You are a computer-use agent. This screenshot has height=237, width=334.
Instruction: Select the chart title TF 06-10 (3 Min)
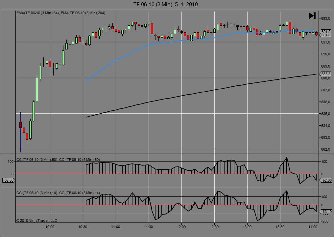[x=153, y=4]
